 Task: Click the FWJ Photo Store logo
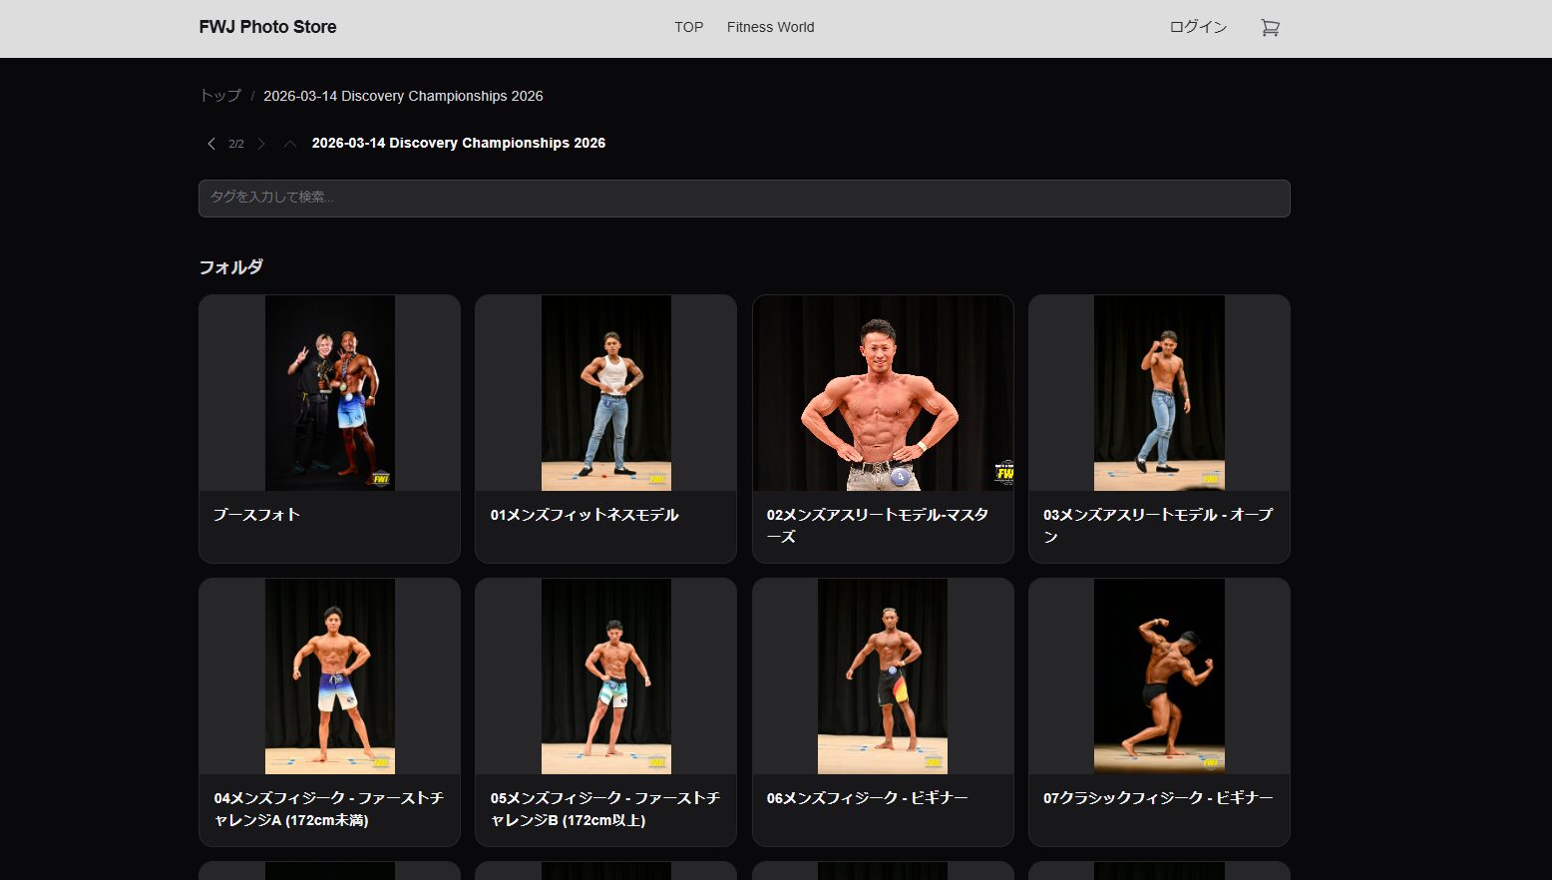267,27
